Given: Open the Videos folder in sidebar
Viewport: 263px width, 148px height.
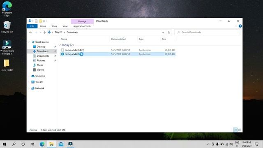Looking at the screenshot, I should (40, 69).
